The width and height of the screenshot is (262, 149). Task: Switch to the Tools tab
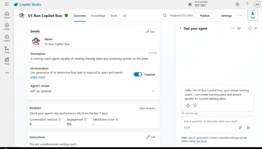coord(114,16)
